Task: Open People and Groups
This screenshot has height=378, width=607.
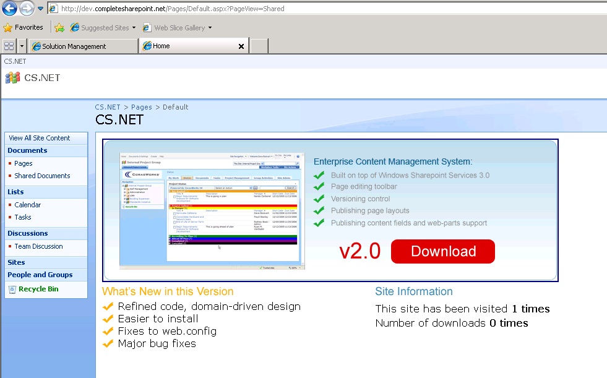Action: click(x=40, y=275)
